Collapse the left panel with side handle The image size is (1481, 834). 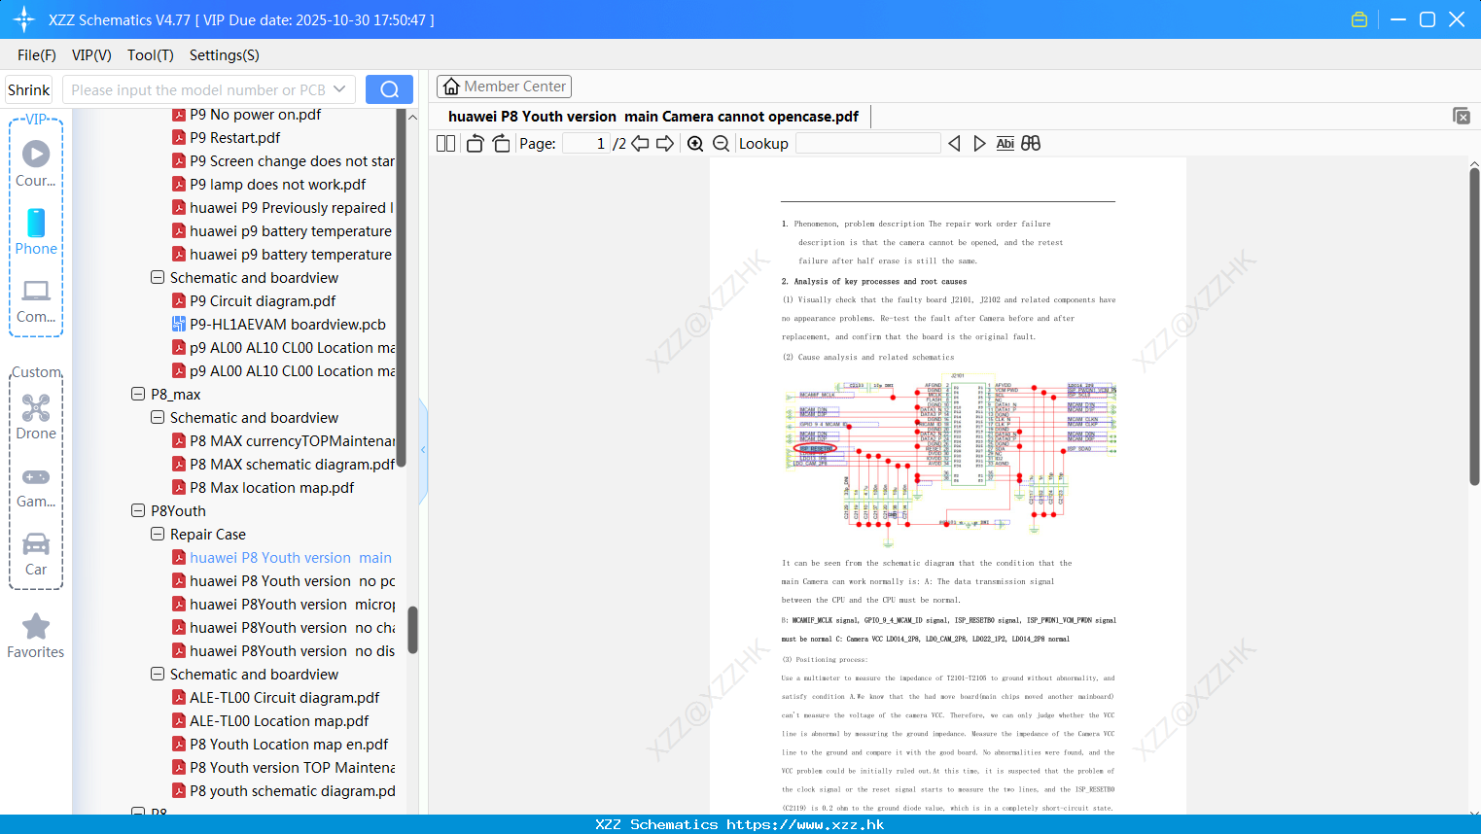423,450
